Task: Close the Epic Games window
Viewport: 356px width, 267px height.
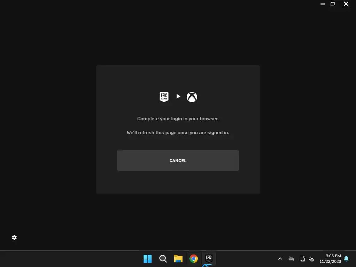Action: 346,4
